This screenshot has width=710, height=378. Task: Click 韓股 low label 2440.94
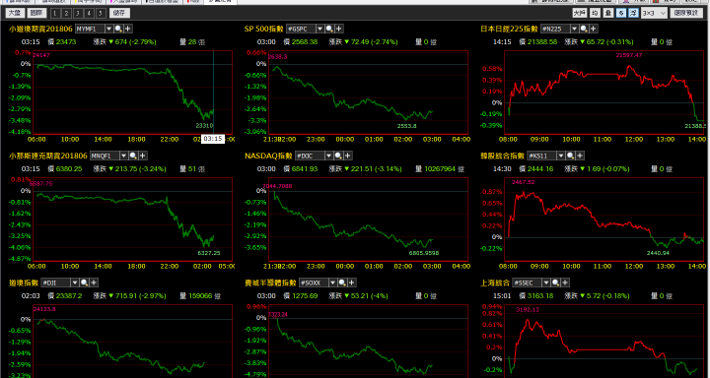pos(658,253)
